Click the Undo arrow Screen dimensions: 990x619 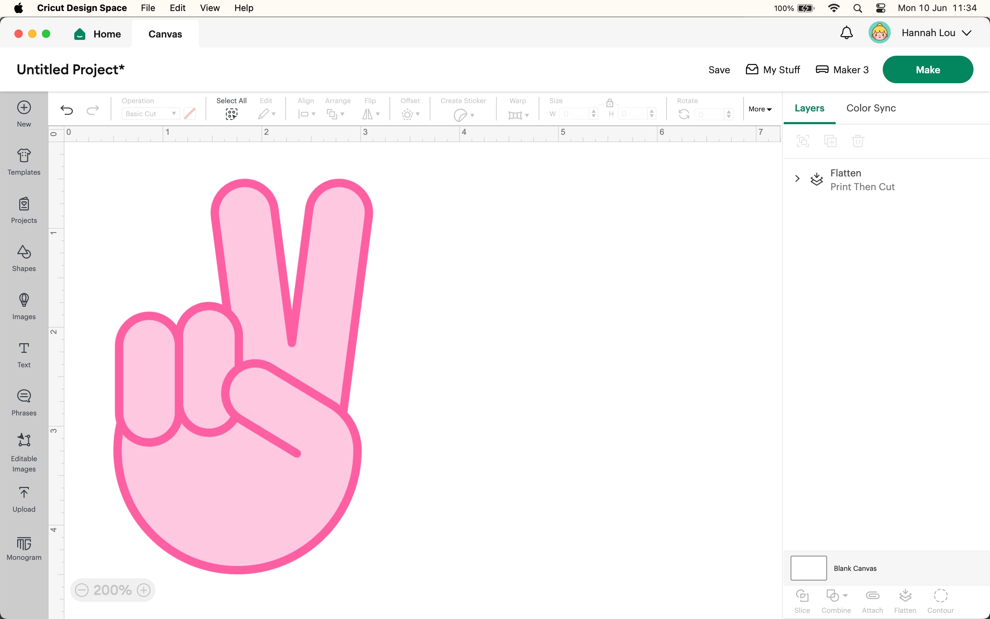coord(67,110)
